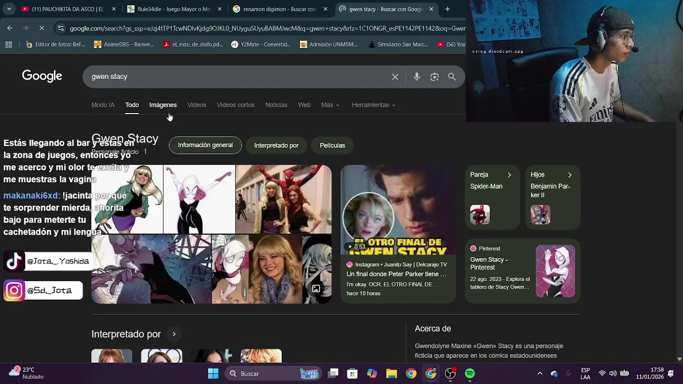
Task: Click the taskbar Buscar search box
Action: tap(272, 373)
